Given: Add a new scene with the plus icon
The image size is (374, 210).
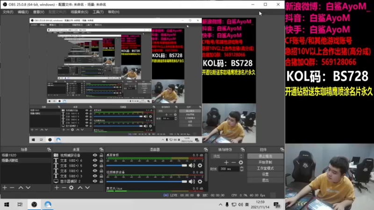Looking at the screenshot, I should pos(5,188).
